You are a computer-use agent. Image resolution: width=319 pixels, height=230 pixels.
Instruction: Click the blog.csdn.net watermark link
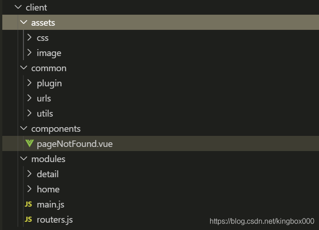[262, 221]
